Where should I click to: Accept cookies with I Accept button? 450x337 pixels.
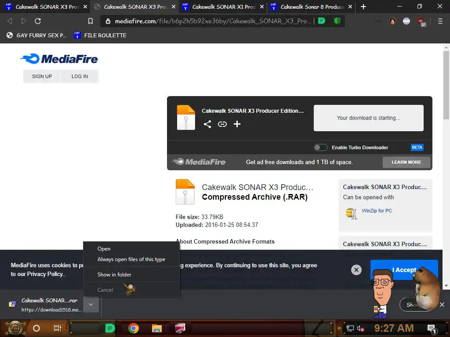[404, 270]
